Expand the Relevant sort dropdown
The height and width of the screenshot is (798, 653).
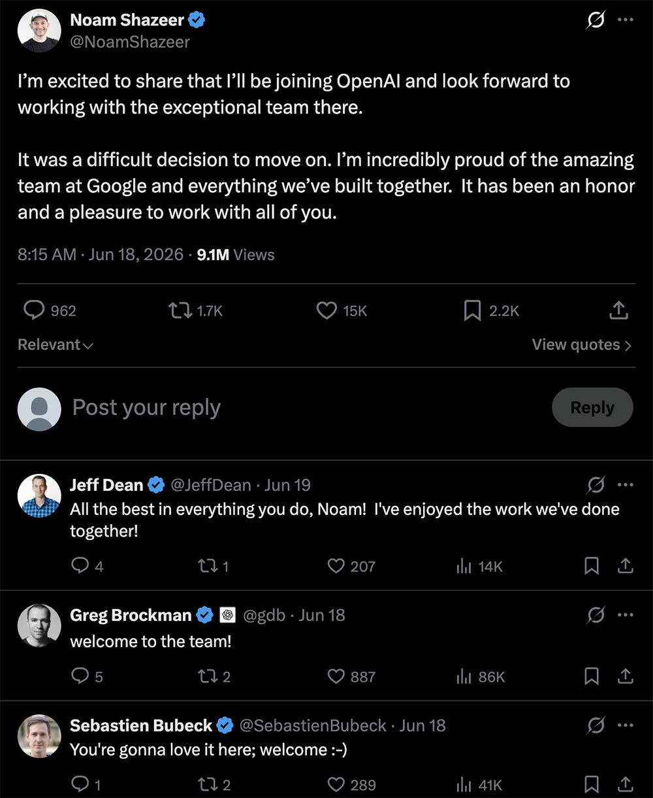(x=56, y=345)
